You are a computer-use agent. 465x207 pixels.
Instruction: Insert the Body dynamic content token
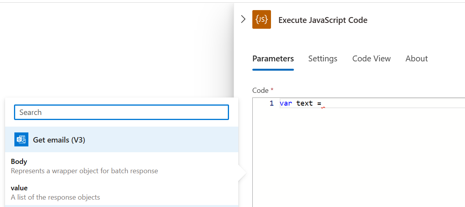tap(19, 162)
